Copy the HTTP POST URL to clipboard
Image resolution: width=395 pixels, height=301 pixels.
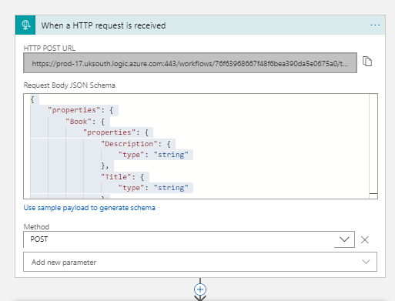367,62
